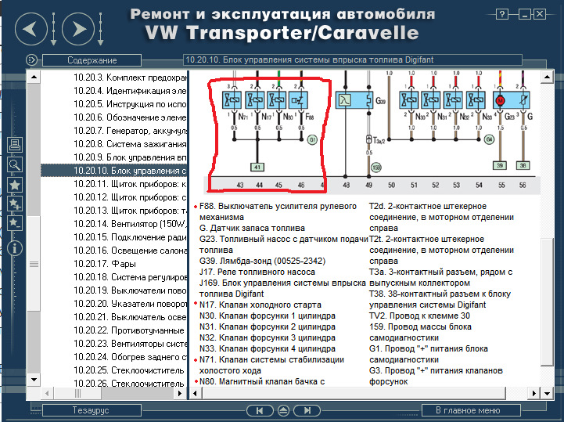Select 10.20.17. Фары item
564x422 pixels.
pyautogui.click(x=105, y=264)
